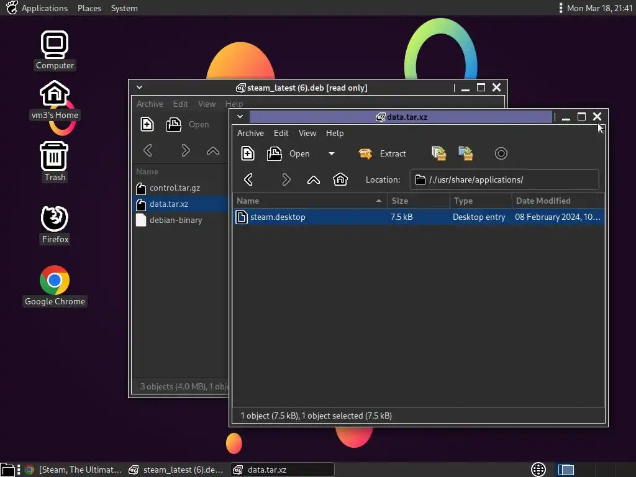Sort by the Size column header
636x477 pixels.
(x=419, y=201)
